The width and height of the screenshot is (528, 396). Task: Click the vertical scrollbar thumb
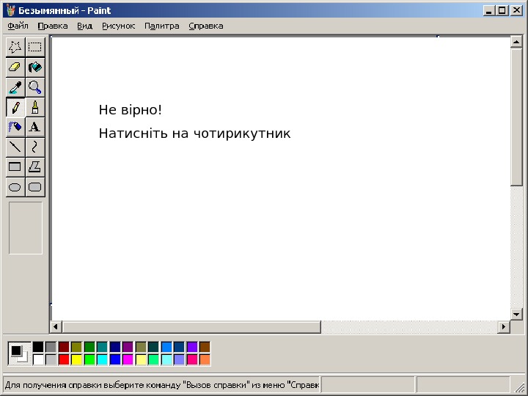(x=516, y=117)
